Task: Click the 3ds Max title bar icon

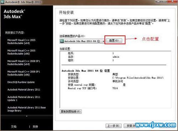Action: 2,2
